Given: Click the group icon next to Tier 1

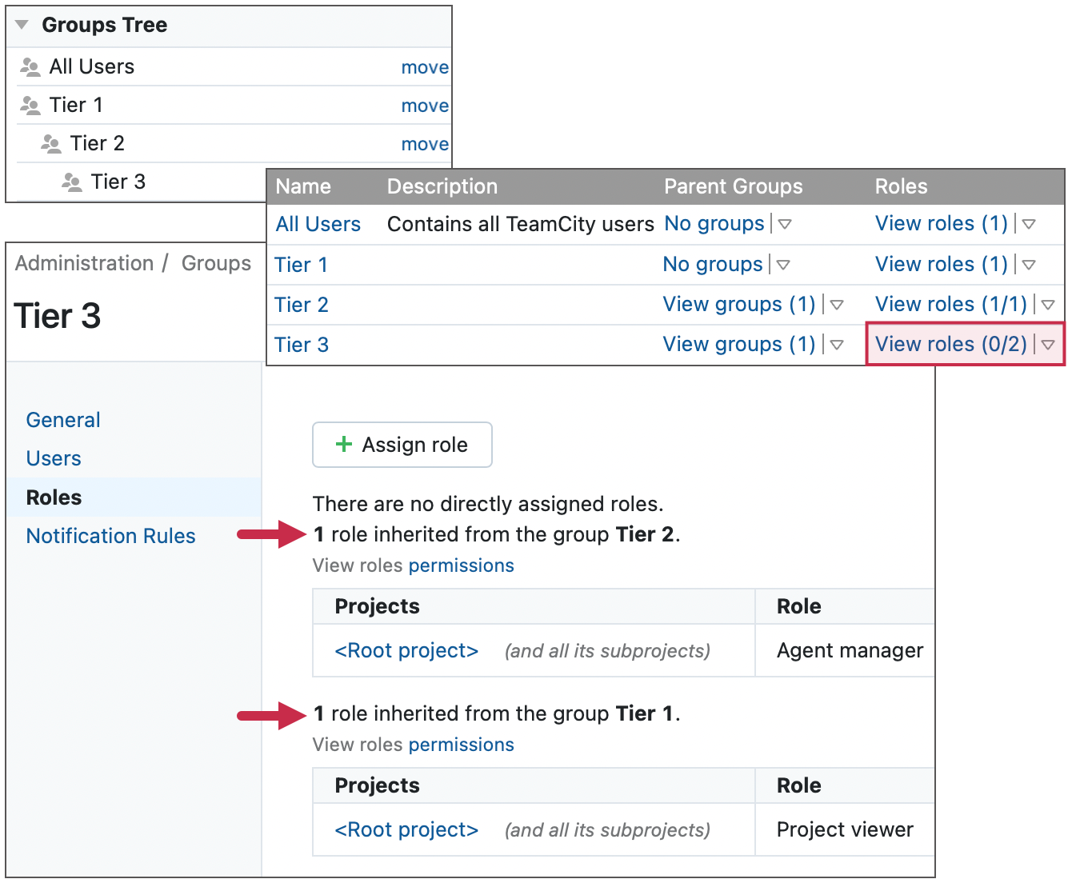Looking at the screenshot, I should pos(30,105).
